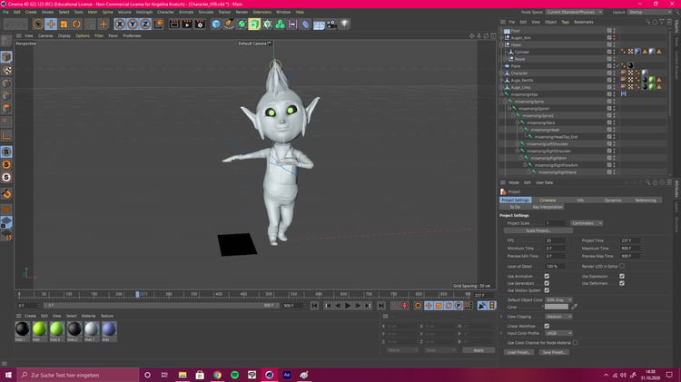Open Input Color Profile dropdown
The width and height of the screenshot is (681, 382).
(x=558, y=333)
